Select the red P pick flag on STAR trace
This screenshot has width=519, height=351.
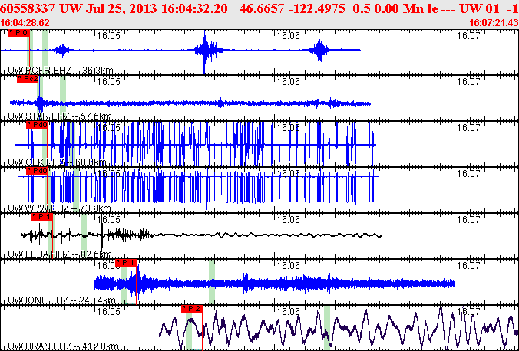[x=28, y=79]
